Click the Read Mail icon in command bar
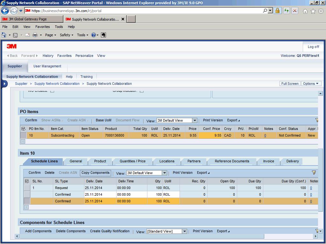This screenshot has height=244, width=326. (27, 35)
